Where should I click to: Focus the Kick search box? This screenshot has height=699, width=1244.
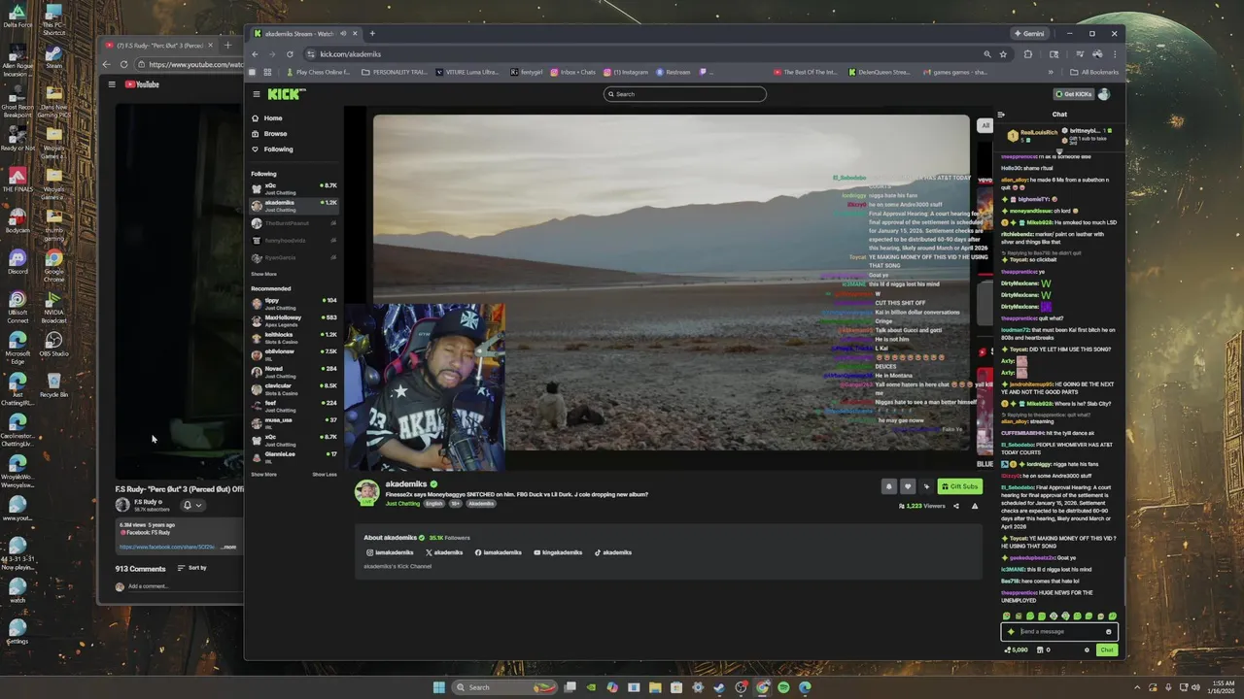(685, 94)
